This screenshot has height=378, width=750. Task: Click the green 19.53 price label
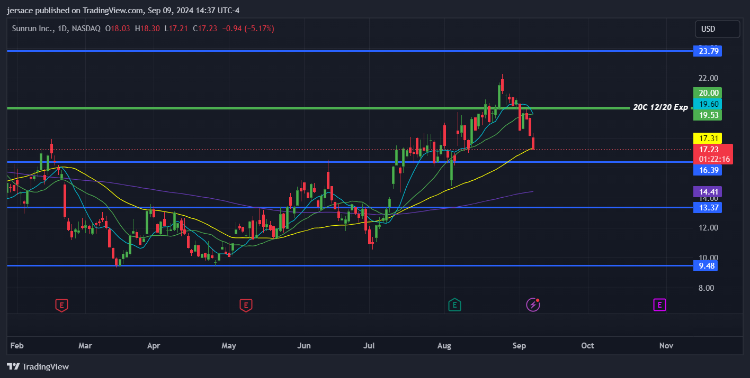click(x=708, y=115)
